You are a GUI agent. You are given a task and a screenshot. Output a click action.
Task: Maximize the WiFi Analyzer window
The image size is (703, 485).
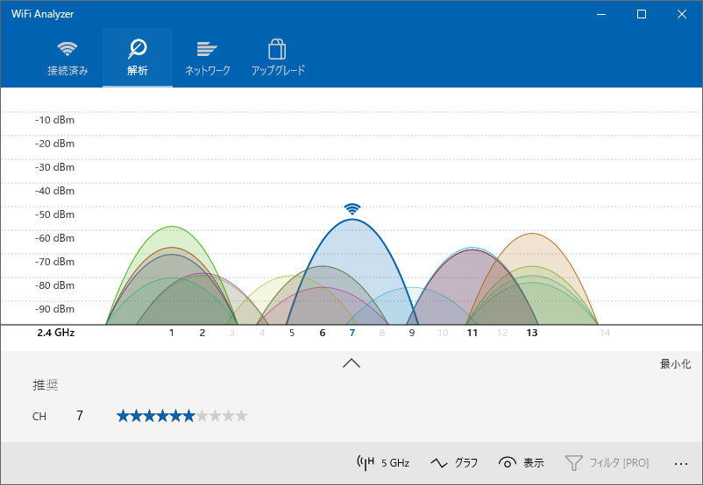(x=641, y=14)
